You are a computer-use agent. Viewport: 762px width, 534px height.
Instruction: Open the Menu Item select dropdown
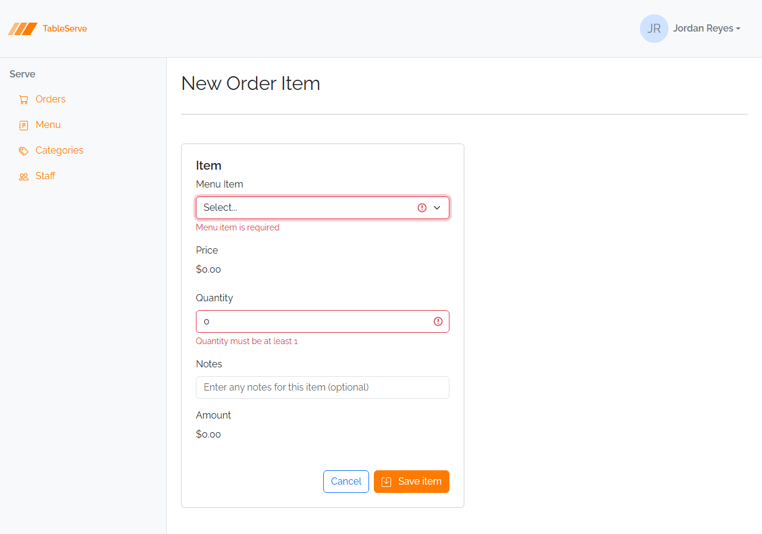click(x=323, y=208)
